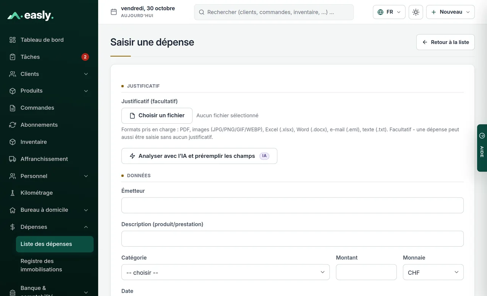Click into the Description input field
487x296 pixels.
pos(293,239)
